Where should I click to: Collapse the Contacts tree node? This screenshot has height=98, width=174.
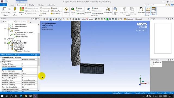8,31
